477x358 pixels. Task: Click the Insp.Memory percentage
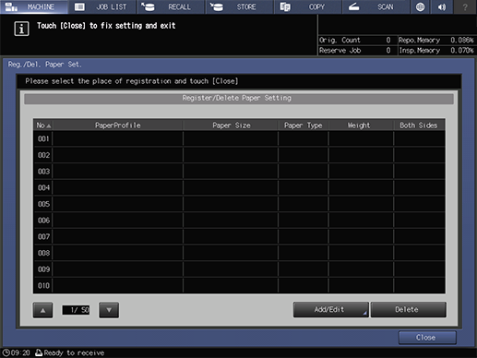[x=462, y=51]
